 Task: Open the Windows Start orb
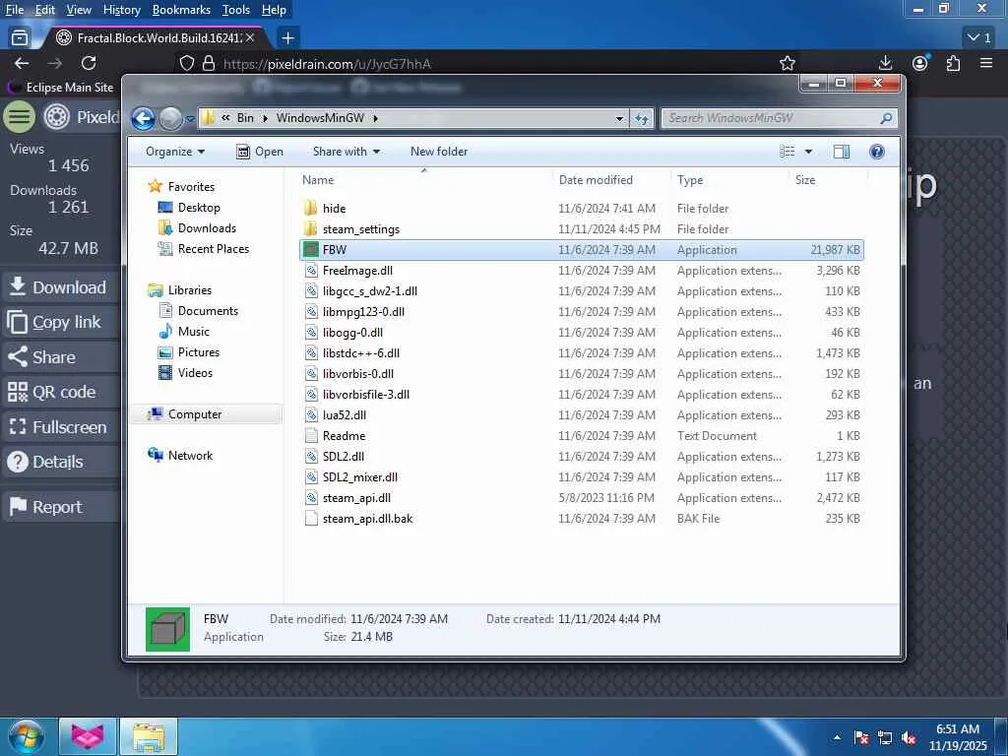click(x=26, y=736)
